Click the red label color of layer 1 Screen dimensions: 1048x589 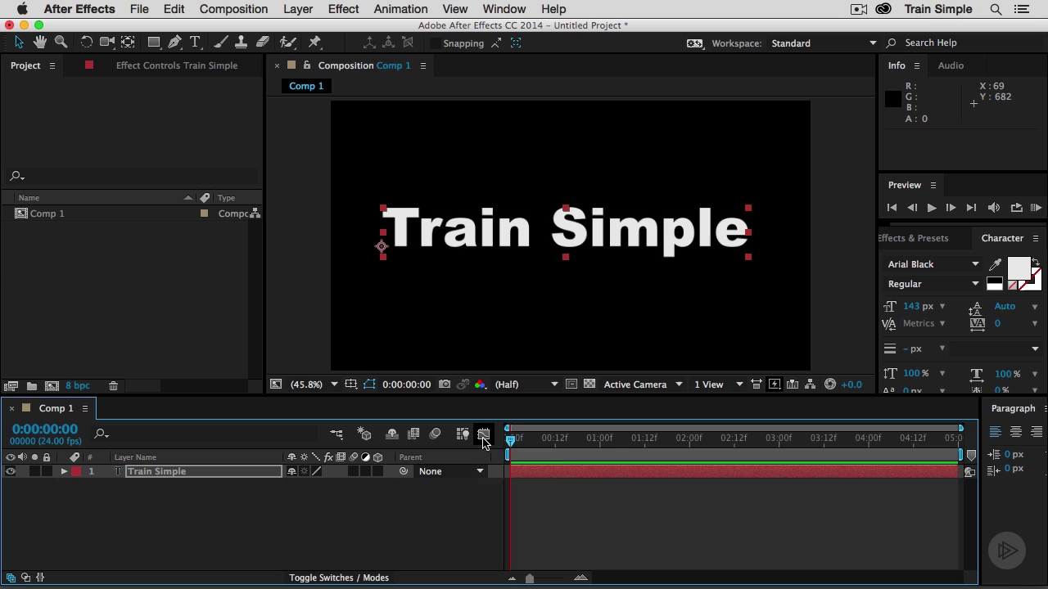(x=76, y=471)
